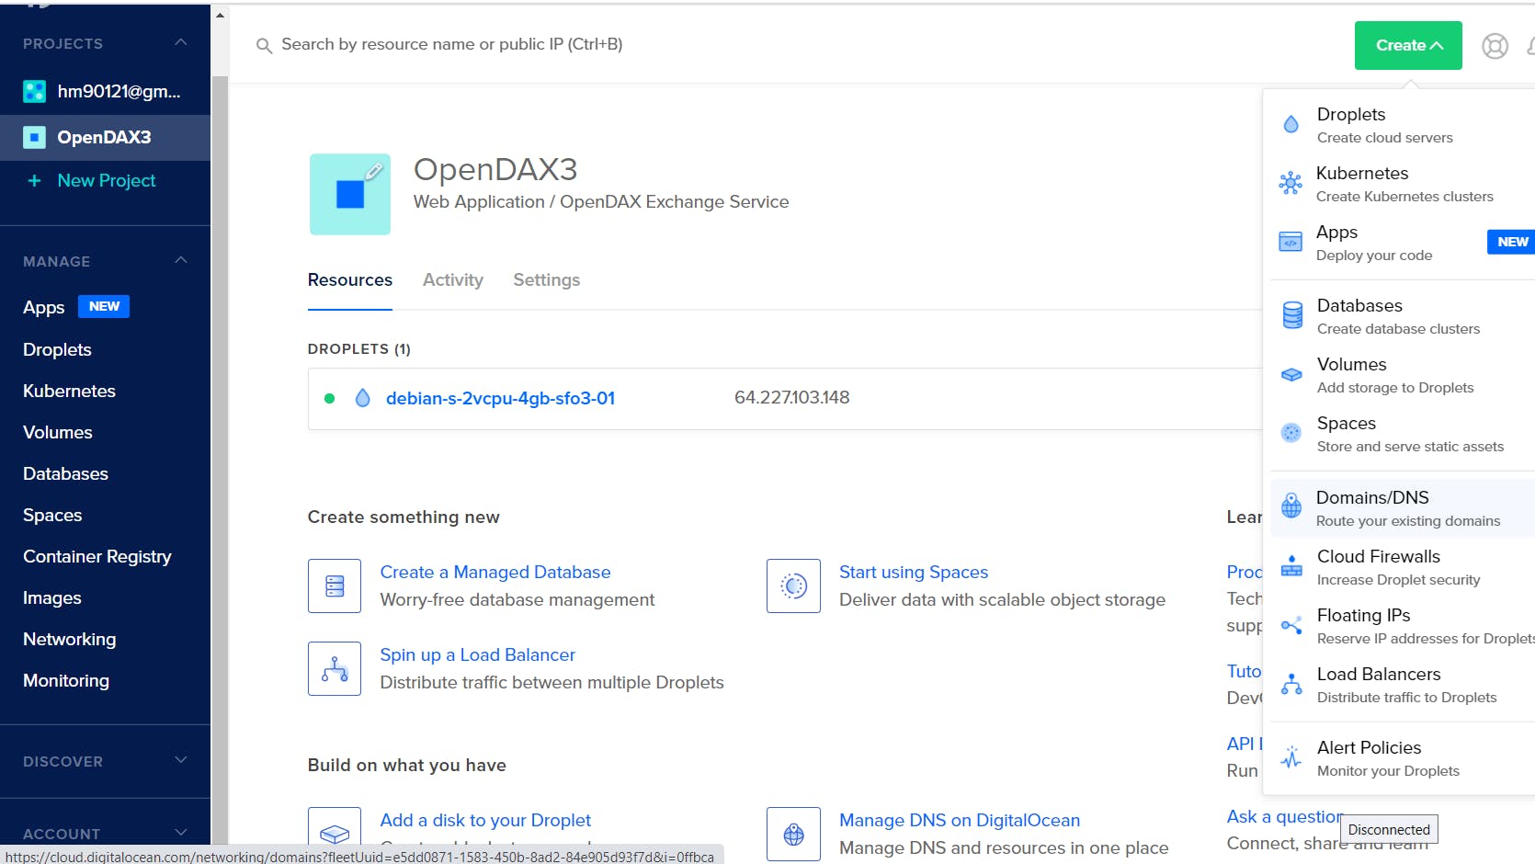Click the Spaces circle icon in Create menu
The width and height of the screenshot is (1535, 864).
pyautogui.click(x=1291, y=433)
